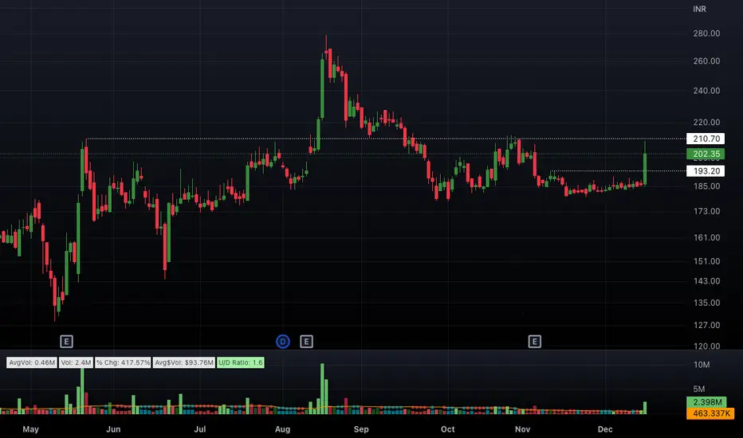The image size is (743, 438).
Task: Select the 210.70 price line label
Action: (706, 139)
